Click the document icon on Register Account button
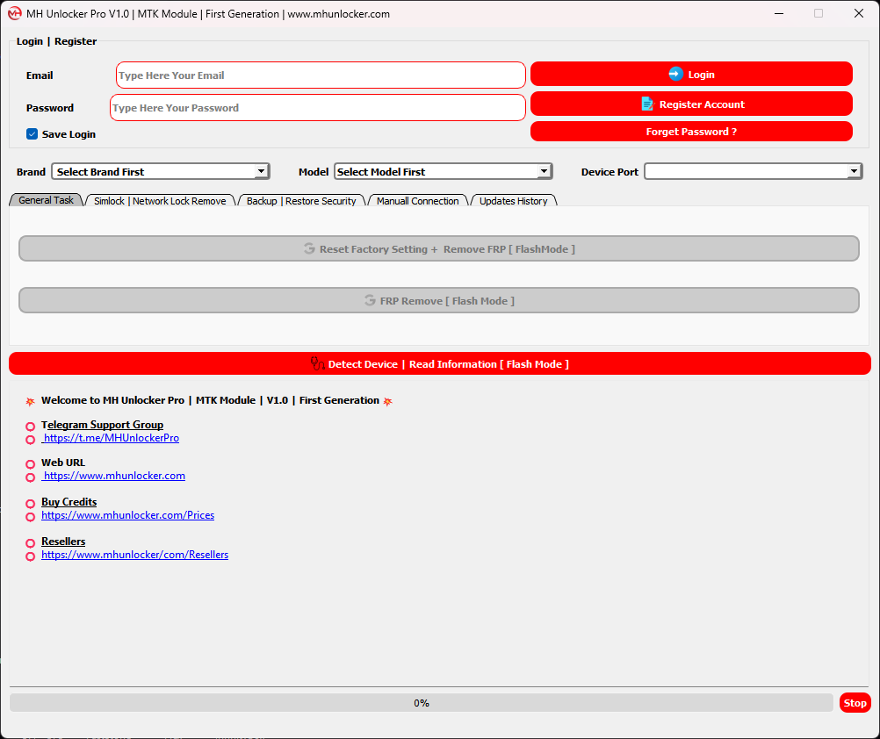Viewport: 880px width, 739px height. pos(647,104)
